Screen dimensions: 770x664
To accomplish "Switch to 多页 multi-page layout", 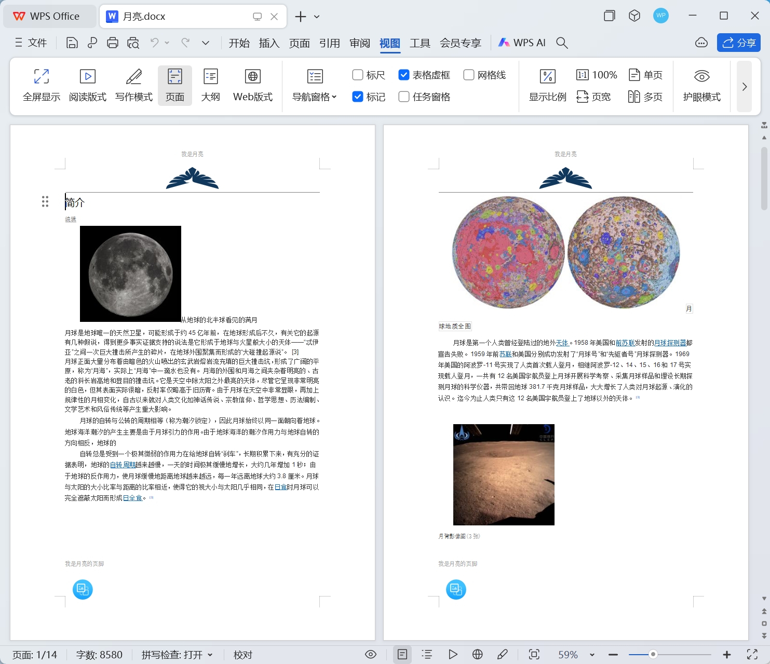I will coord(645,97).
